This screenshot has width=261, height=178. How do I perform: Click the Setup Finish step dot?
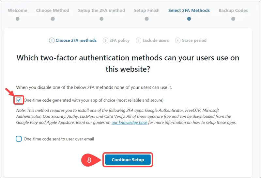tap(146, 19)
